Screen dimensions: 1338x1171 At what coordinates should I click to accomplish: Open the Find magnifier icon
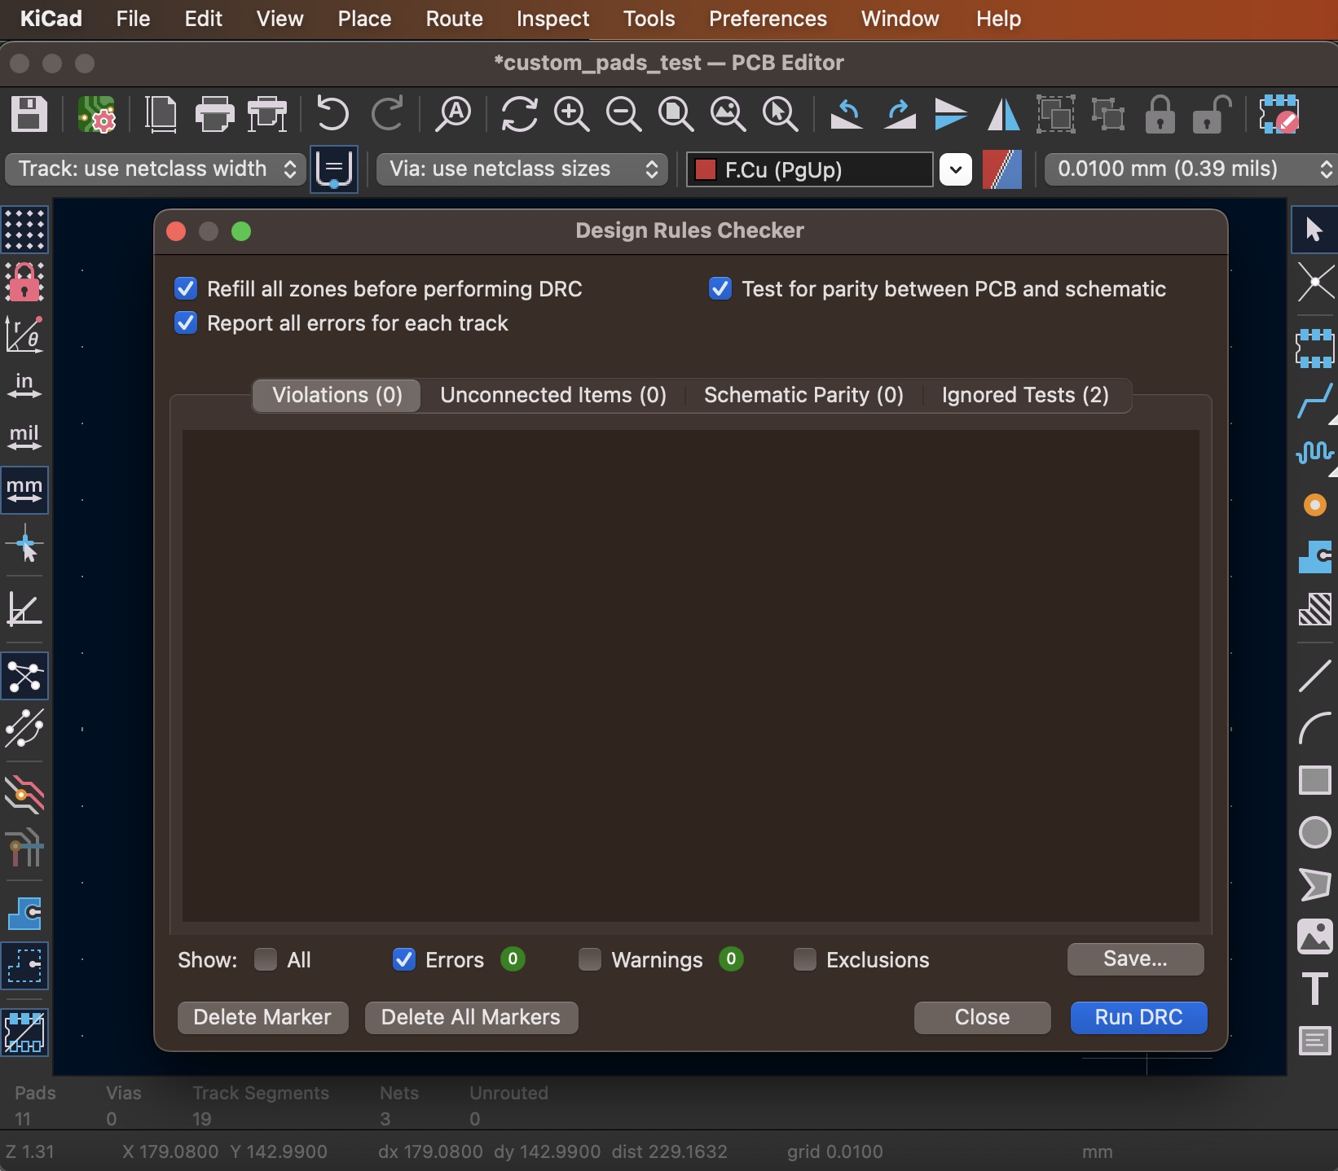[x=453, y=114]
